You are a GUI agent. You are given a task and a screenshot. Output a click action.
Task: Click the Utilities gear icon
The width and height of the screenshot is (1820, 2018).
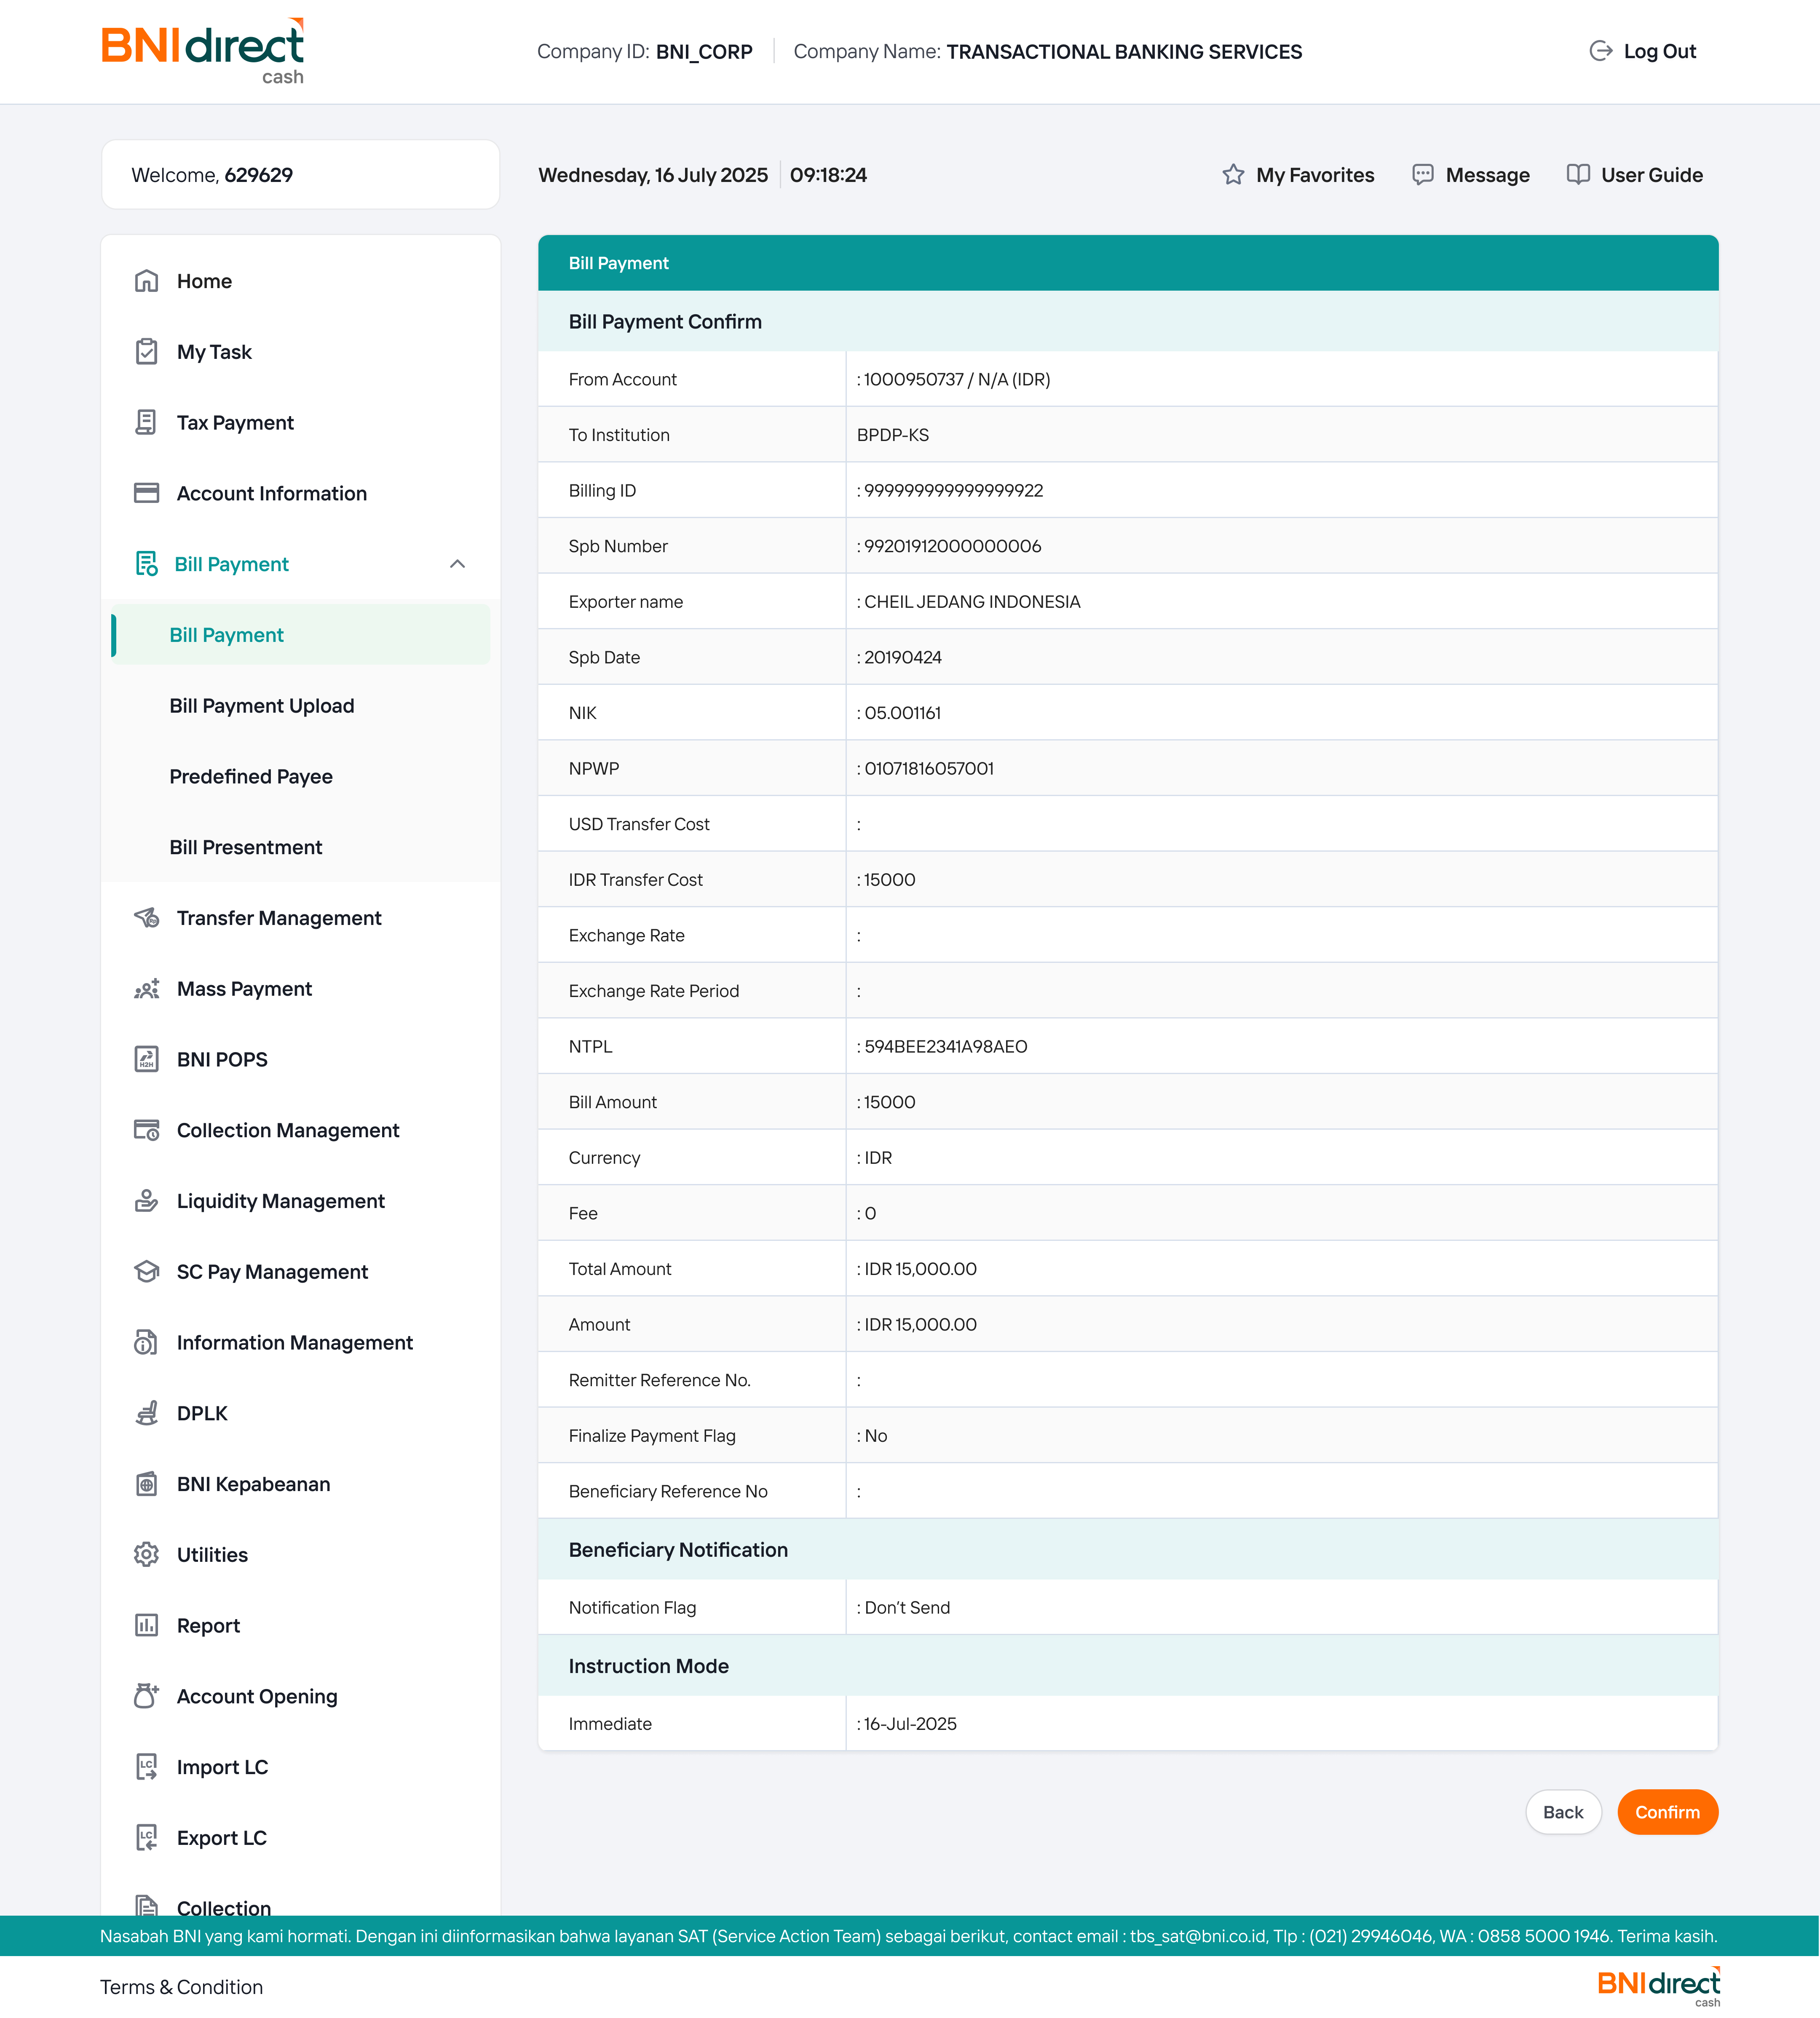point(146,1554)
